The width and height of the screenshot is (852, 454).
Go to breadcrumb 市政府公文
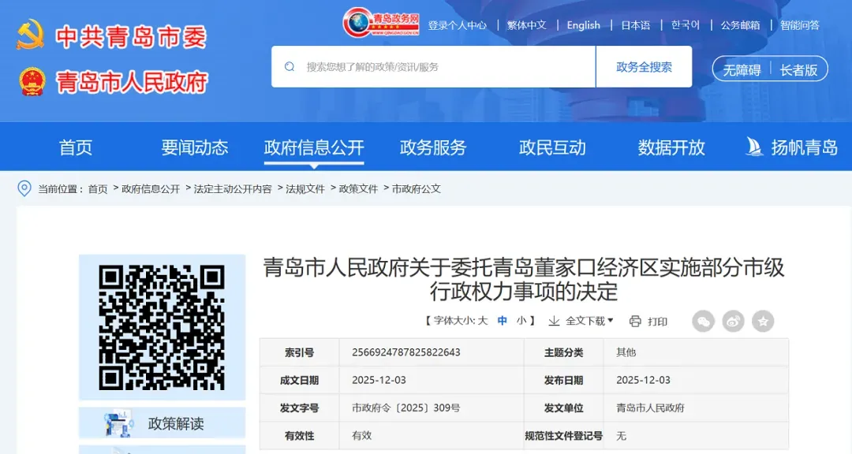pos(417,189)
